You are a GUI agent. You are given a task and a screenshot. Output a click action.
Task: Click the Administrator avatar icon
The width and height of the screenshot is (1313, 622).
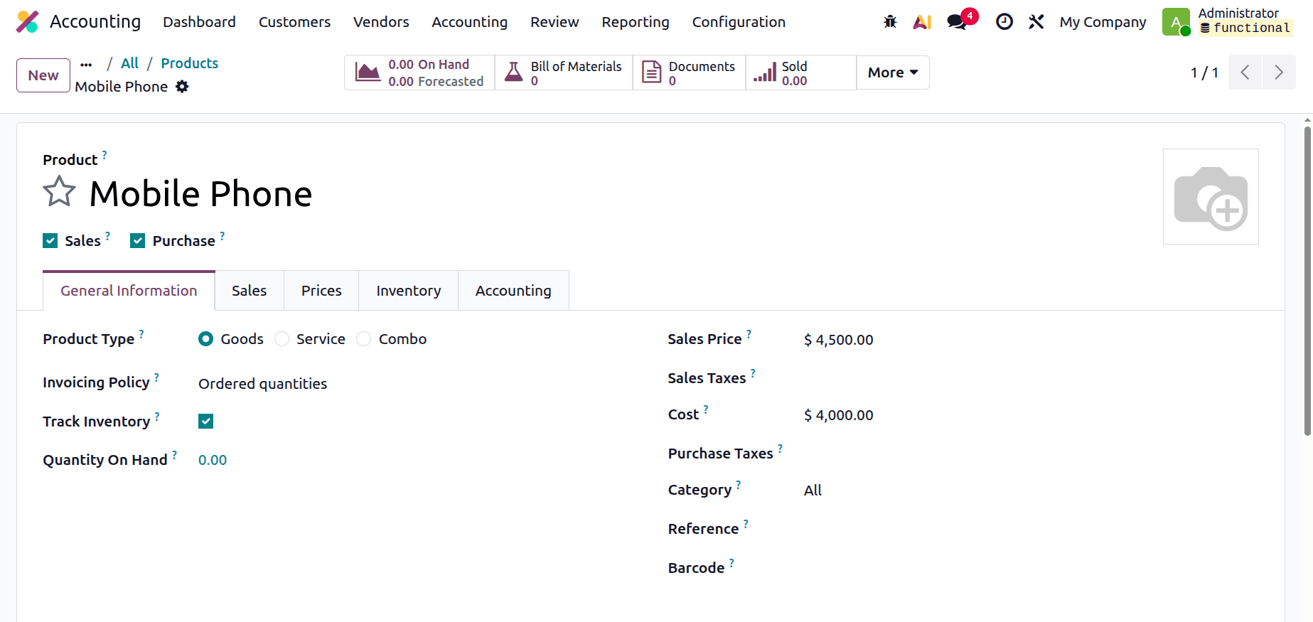(1176, 22)
